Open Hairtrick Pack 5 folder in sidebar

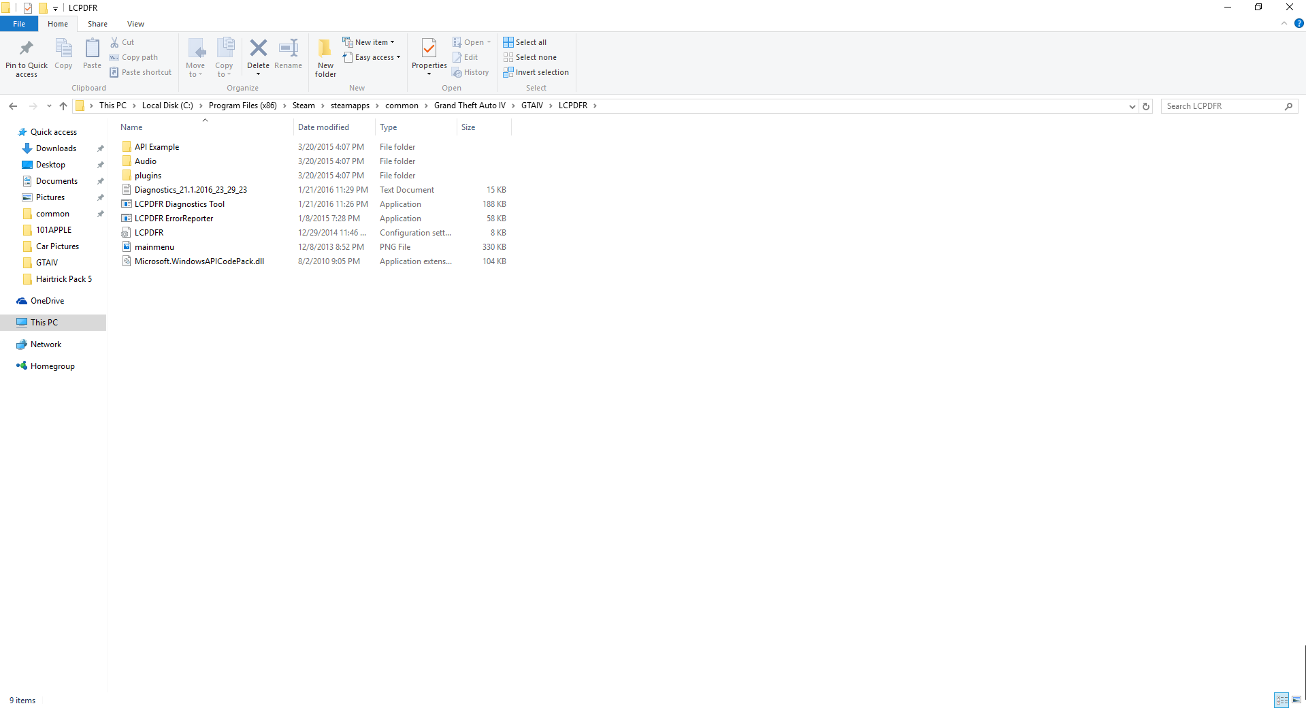[x=64, y=279]
